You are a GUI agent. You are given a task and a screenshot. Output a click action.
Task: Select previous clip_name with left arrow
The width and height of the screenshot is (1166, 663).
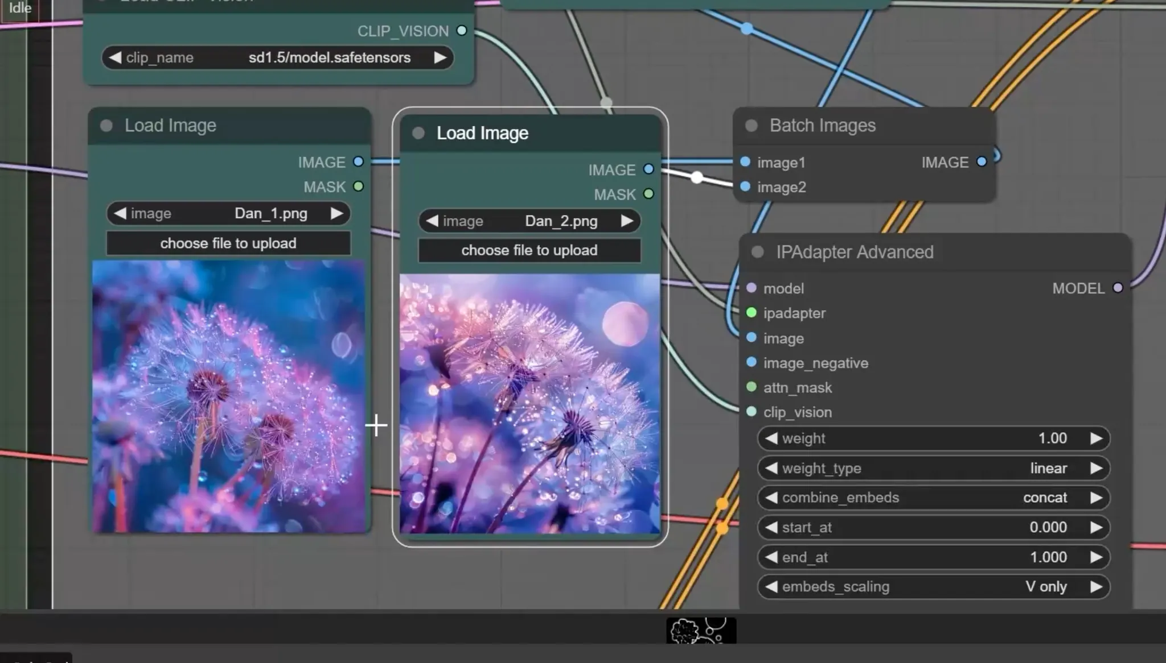[x=115, y=57]
